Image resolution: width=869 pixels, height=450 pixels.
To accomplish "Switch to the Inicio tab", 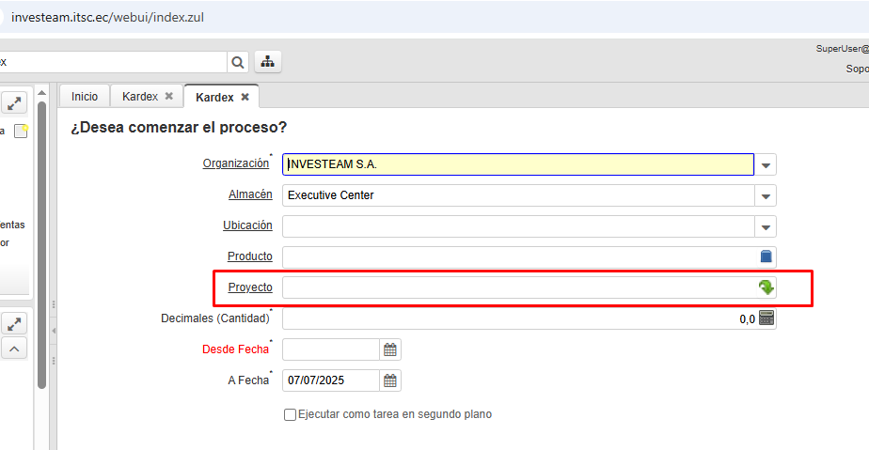I will coord(85,97).
